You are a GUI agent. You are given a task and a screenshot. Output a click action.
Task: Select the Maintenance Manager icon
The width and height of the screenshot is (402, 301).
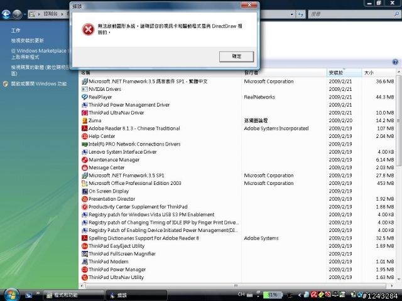pos(84,160)
